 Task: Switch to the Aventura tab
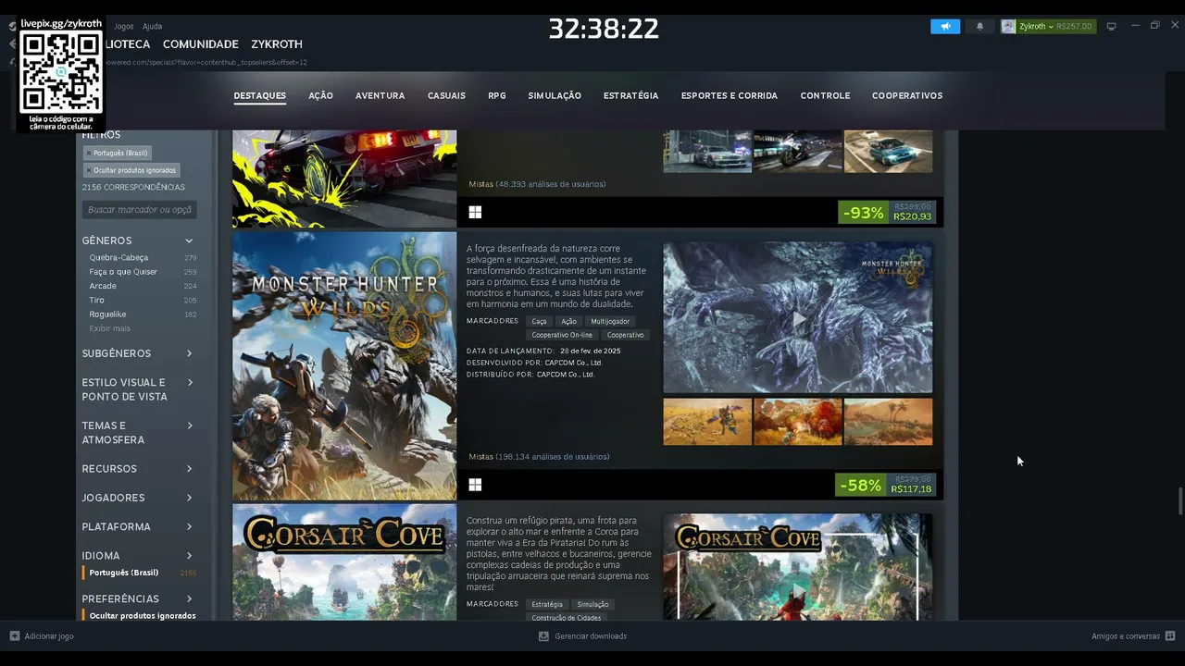(x=380, y=95)
